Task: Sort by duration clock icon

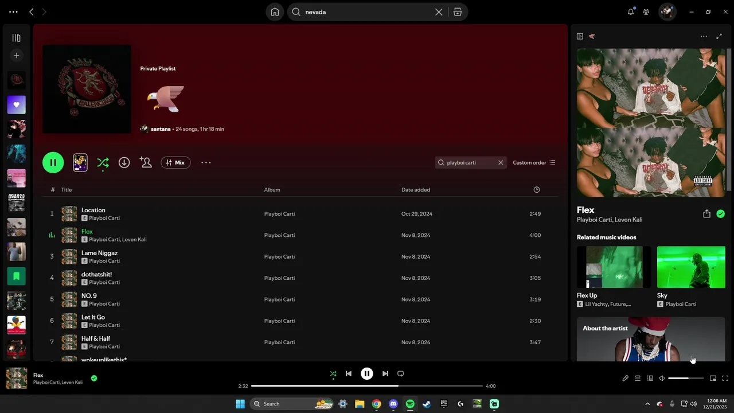Action: coord(537,190)
